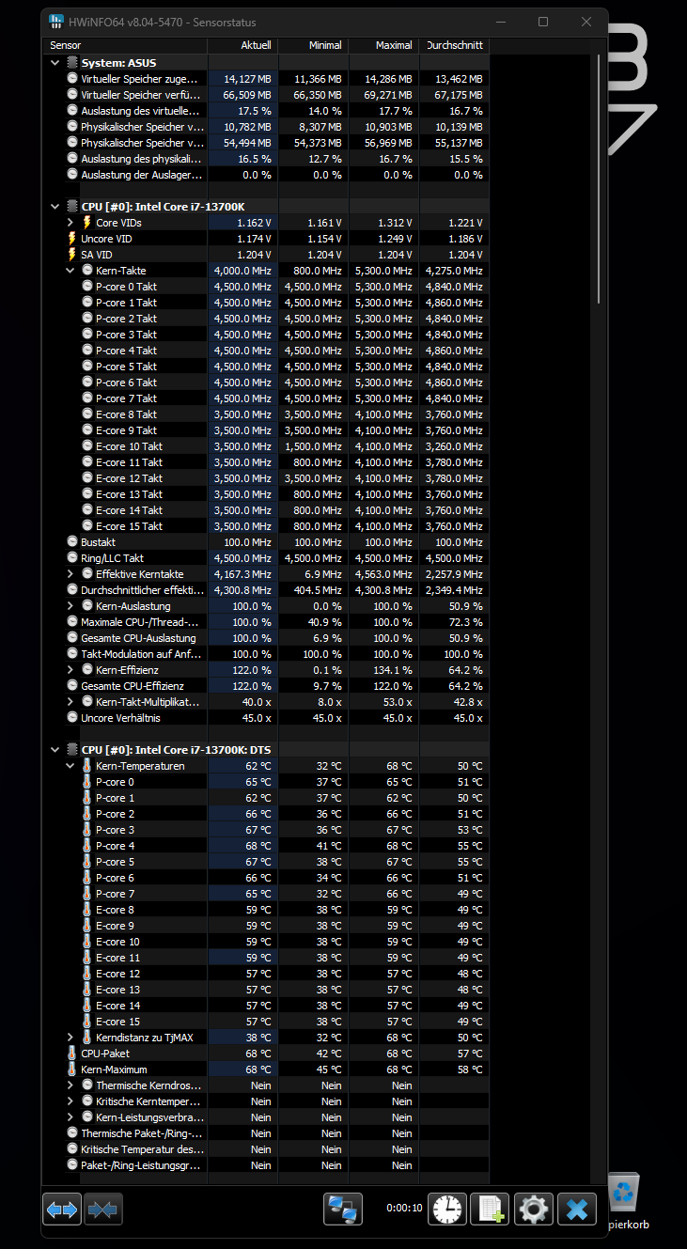Expand the Kerndistanz zu TjMAX row

[x=70, y=1038]
